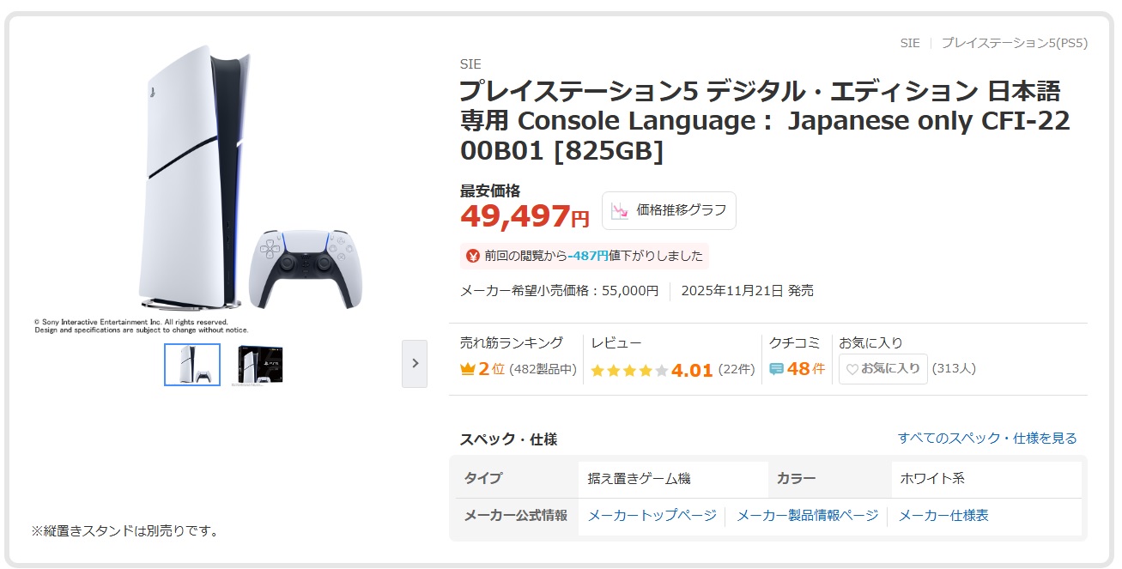Open メーカートップページ link
1122x569 pixels.
(652, 515)
